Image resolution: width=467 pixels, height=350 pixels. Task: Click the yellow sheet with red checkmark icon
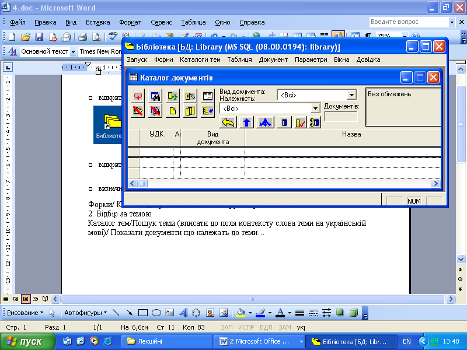[301, 123]
